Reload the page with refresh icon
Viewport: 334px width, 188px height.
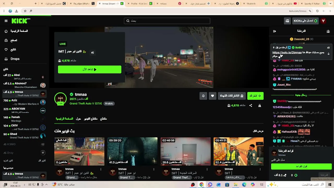pos(317,11)
